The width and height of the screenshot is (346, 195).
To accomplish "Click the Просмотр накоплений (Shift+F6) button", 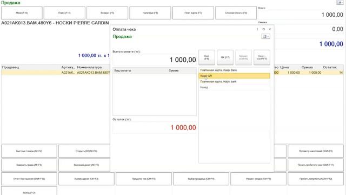I will [x=316, y=151].
